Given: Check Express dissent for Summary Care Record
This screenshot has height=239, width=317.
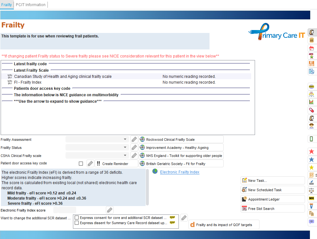Looking at the screenshot, I should coord(77,223).
